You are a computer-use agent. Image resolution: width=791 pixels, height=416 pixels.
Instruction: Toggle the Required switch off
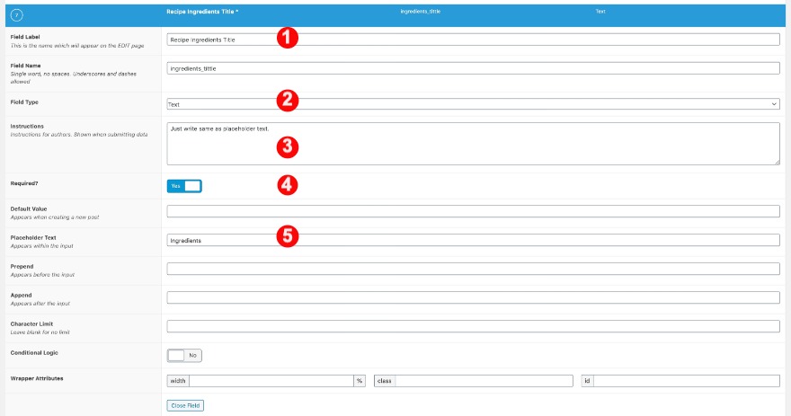tap(184, 186)
